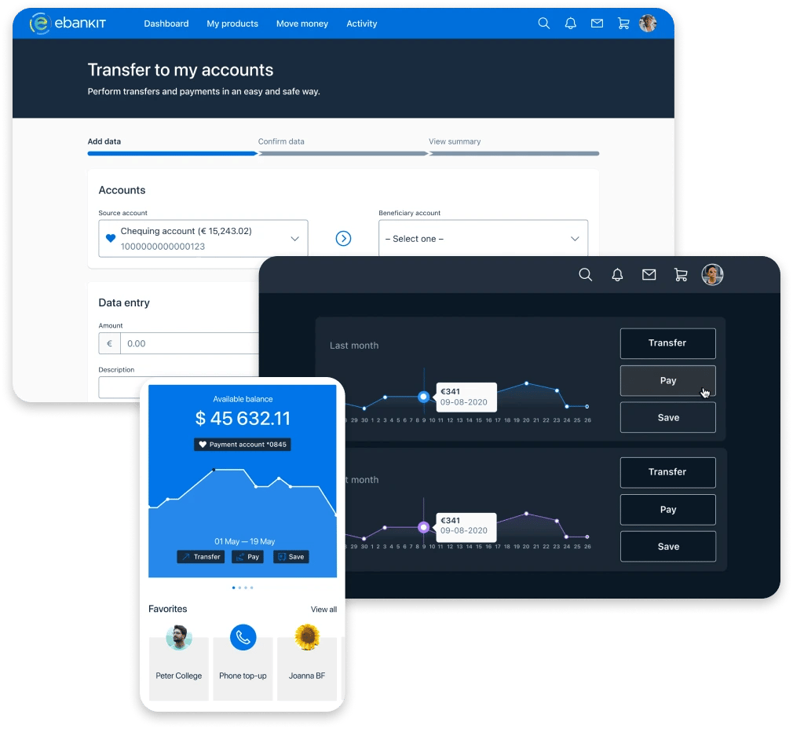Click the ebankIT logo

point(68,24)
